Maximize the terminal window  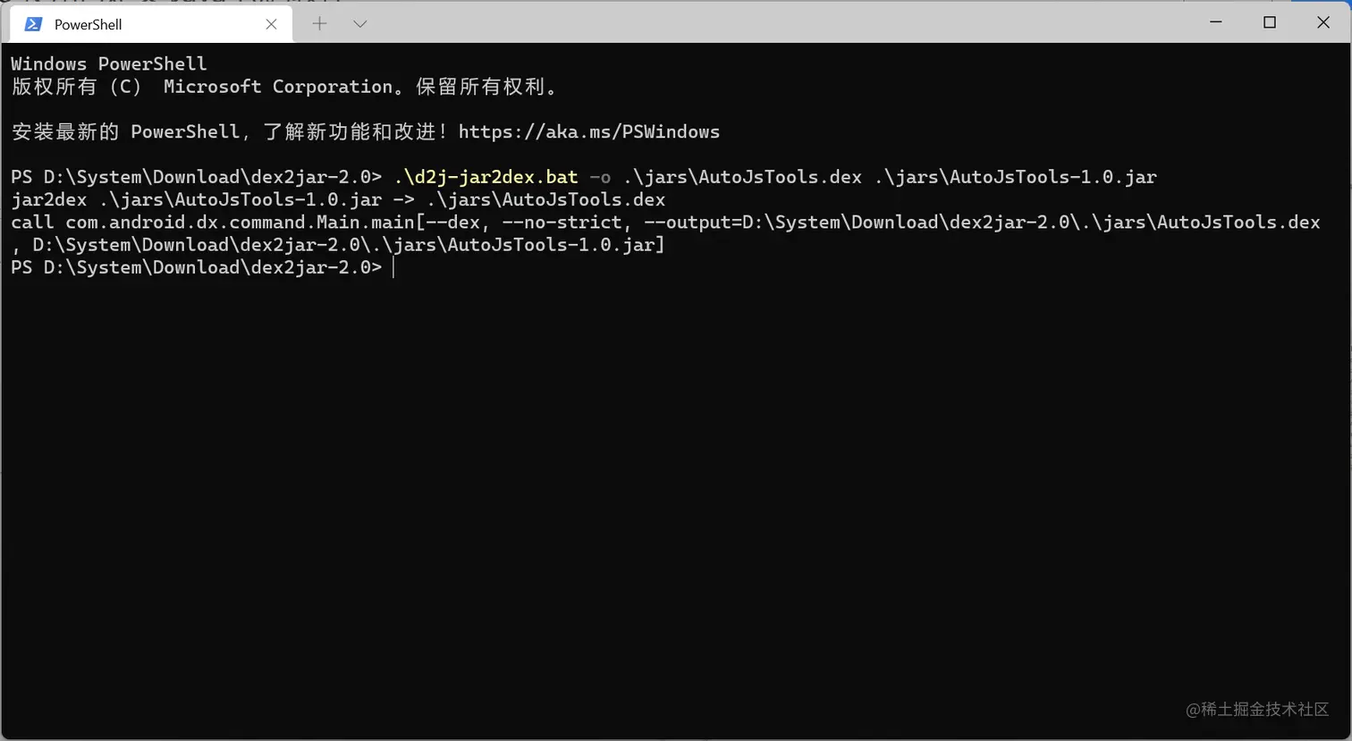coord(1270,22)
